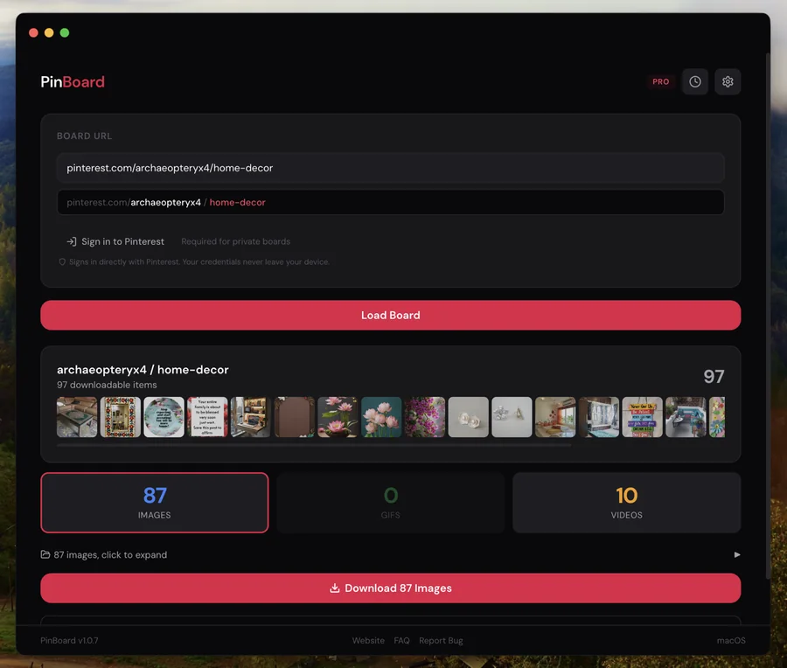This screenshot has height=668, width=787.
Task: Click the red-bordered text quote thumbnail
Action: pyautogui.click(x=207, y=417)
